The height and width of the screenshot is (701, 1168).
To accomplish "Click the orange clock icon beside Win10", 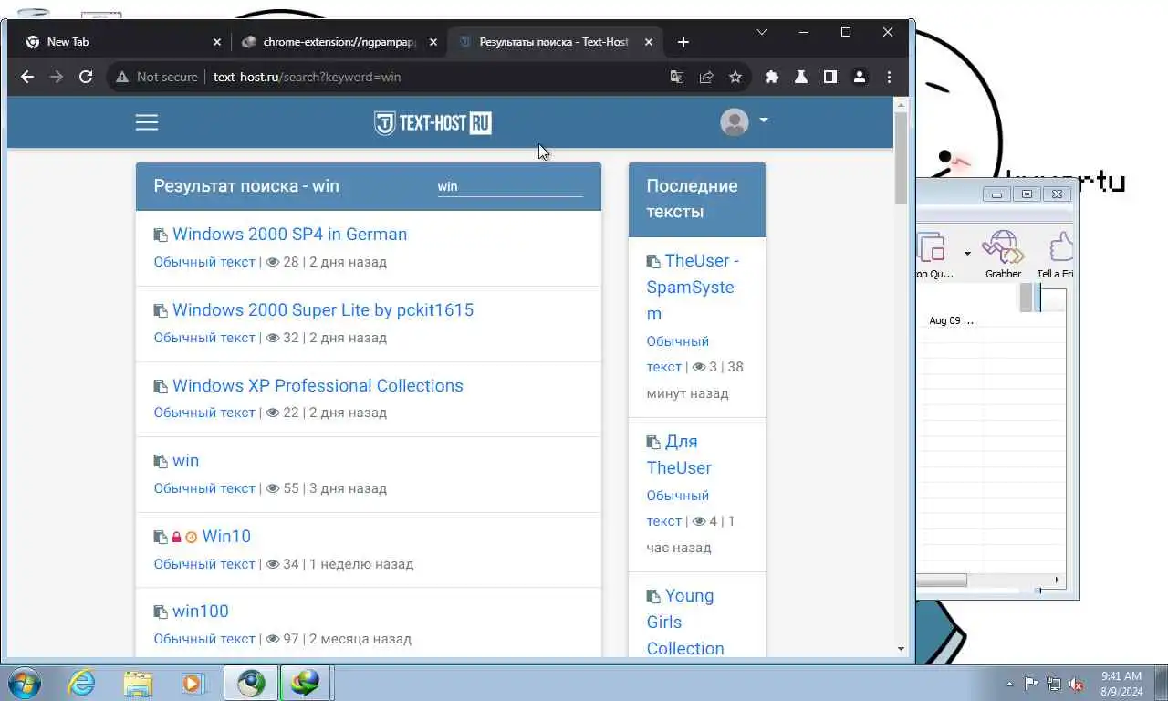I will tap(191, 538).
